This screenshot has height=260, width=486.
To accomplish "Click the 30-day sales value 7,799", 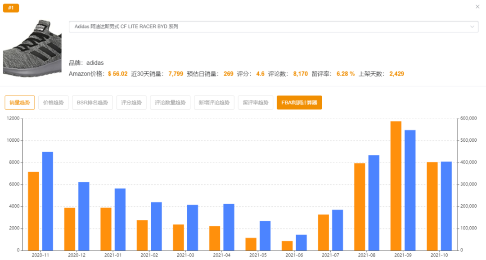I will (x=176, y=74).
